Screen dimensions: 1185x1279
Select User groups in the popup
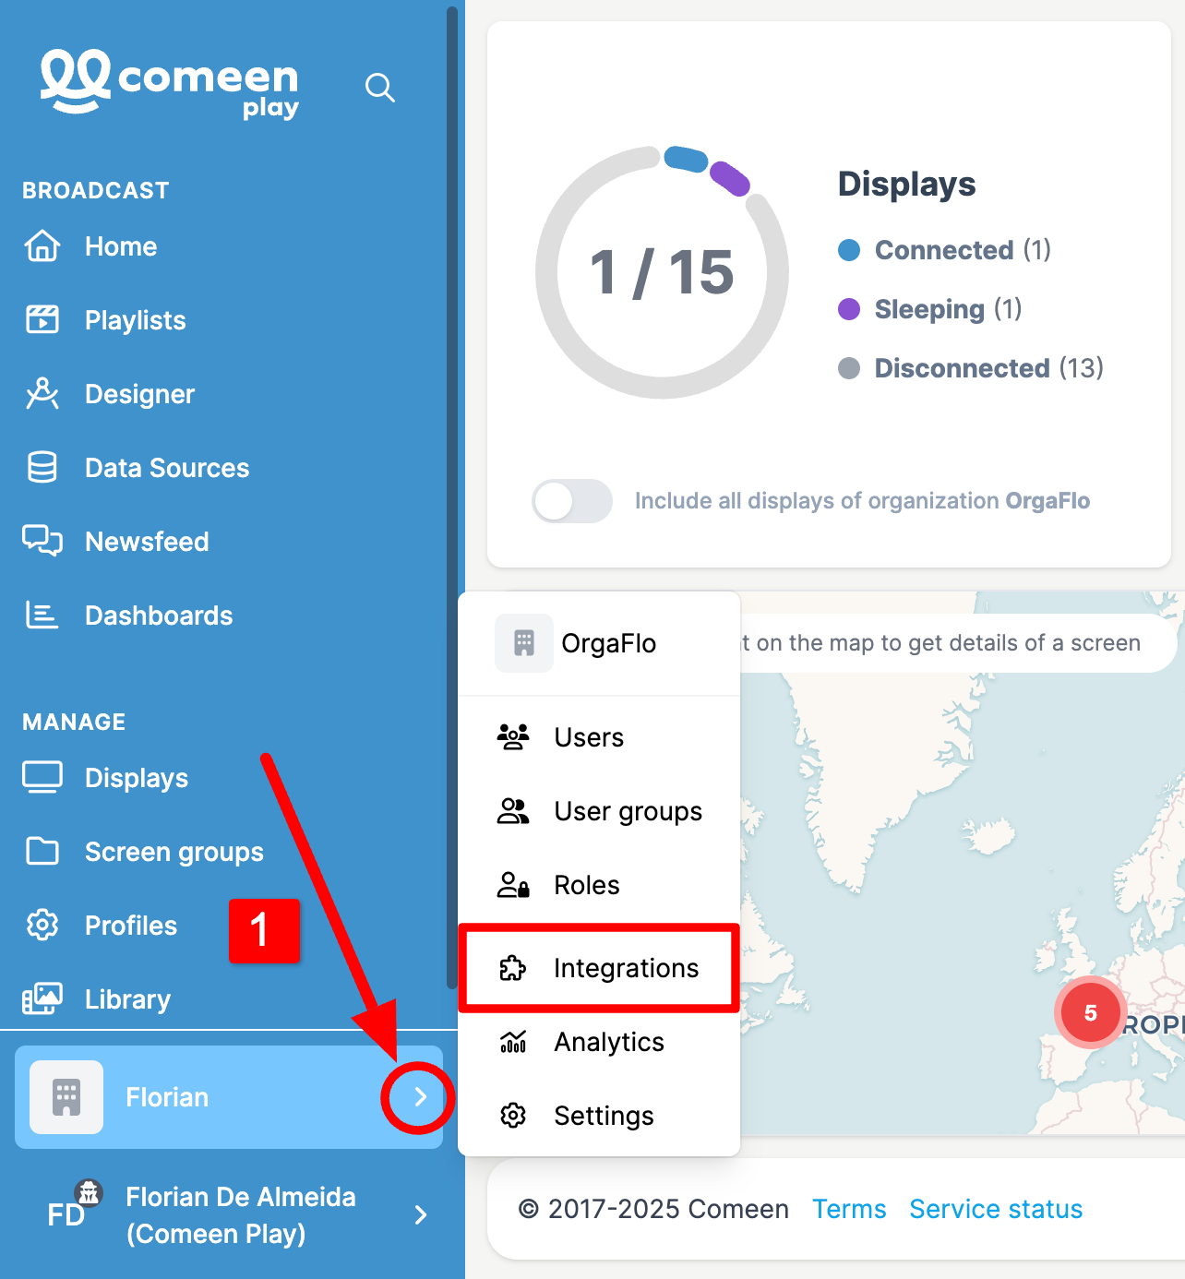pos(599,811)
